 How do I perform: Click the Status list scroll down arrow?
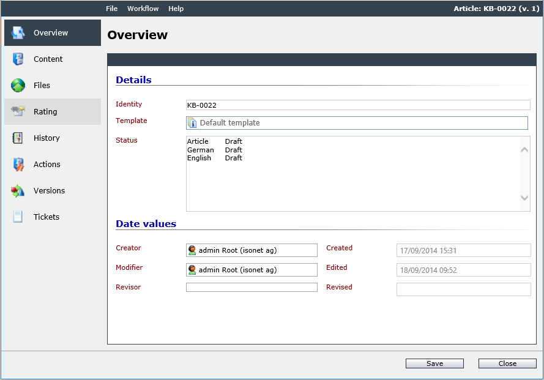(524, 198)
